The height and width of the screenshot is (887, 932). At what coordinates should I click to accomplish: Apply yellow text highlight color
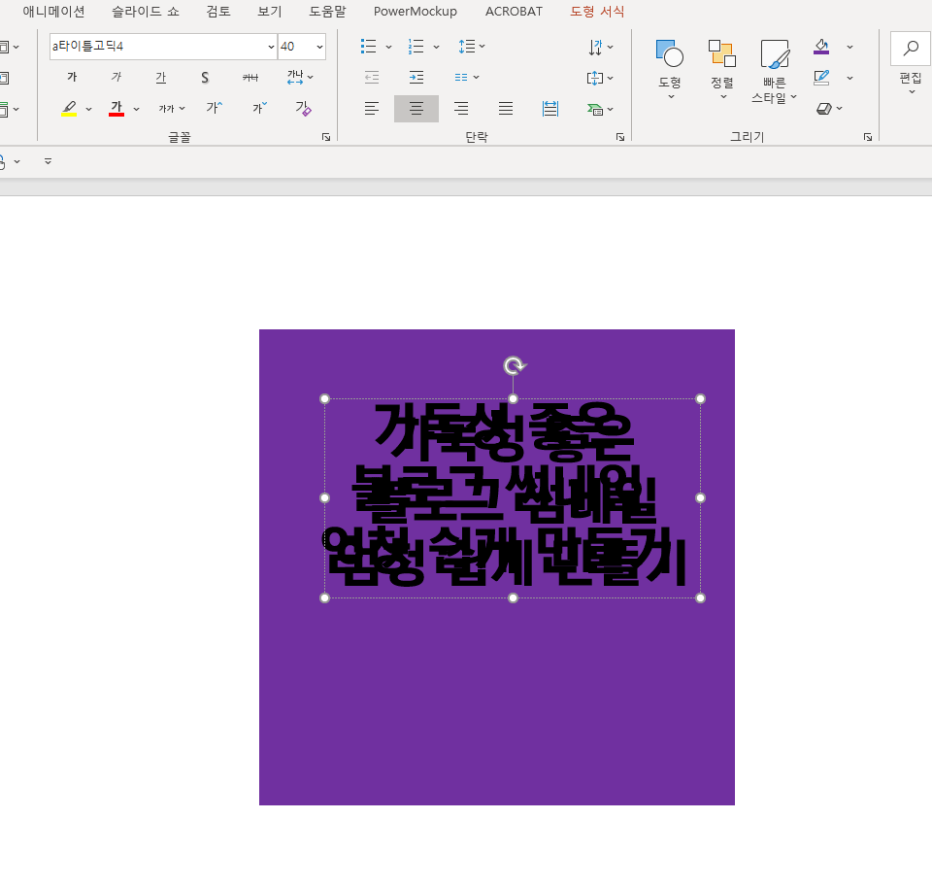click(69, 108)
